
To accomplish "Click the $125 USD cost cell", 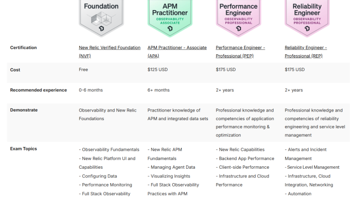I will [158, 70].
